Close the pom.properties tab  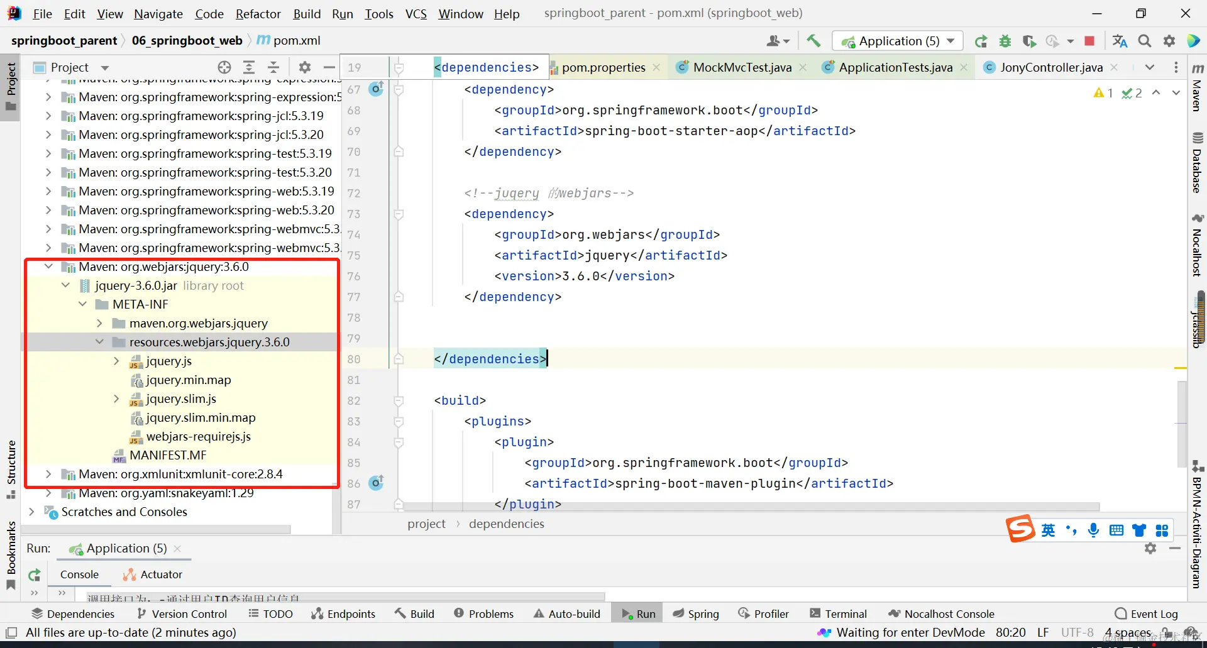click(x=656, y=67)
